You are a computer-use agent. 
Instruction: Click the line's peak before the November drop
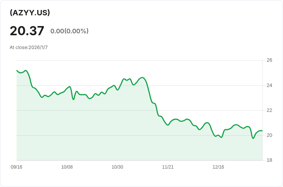point(142,78)
